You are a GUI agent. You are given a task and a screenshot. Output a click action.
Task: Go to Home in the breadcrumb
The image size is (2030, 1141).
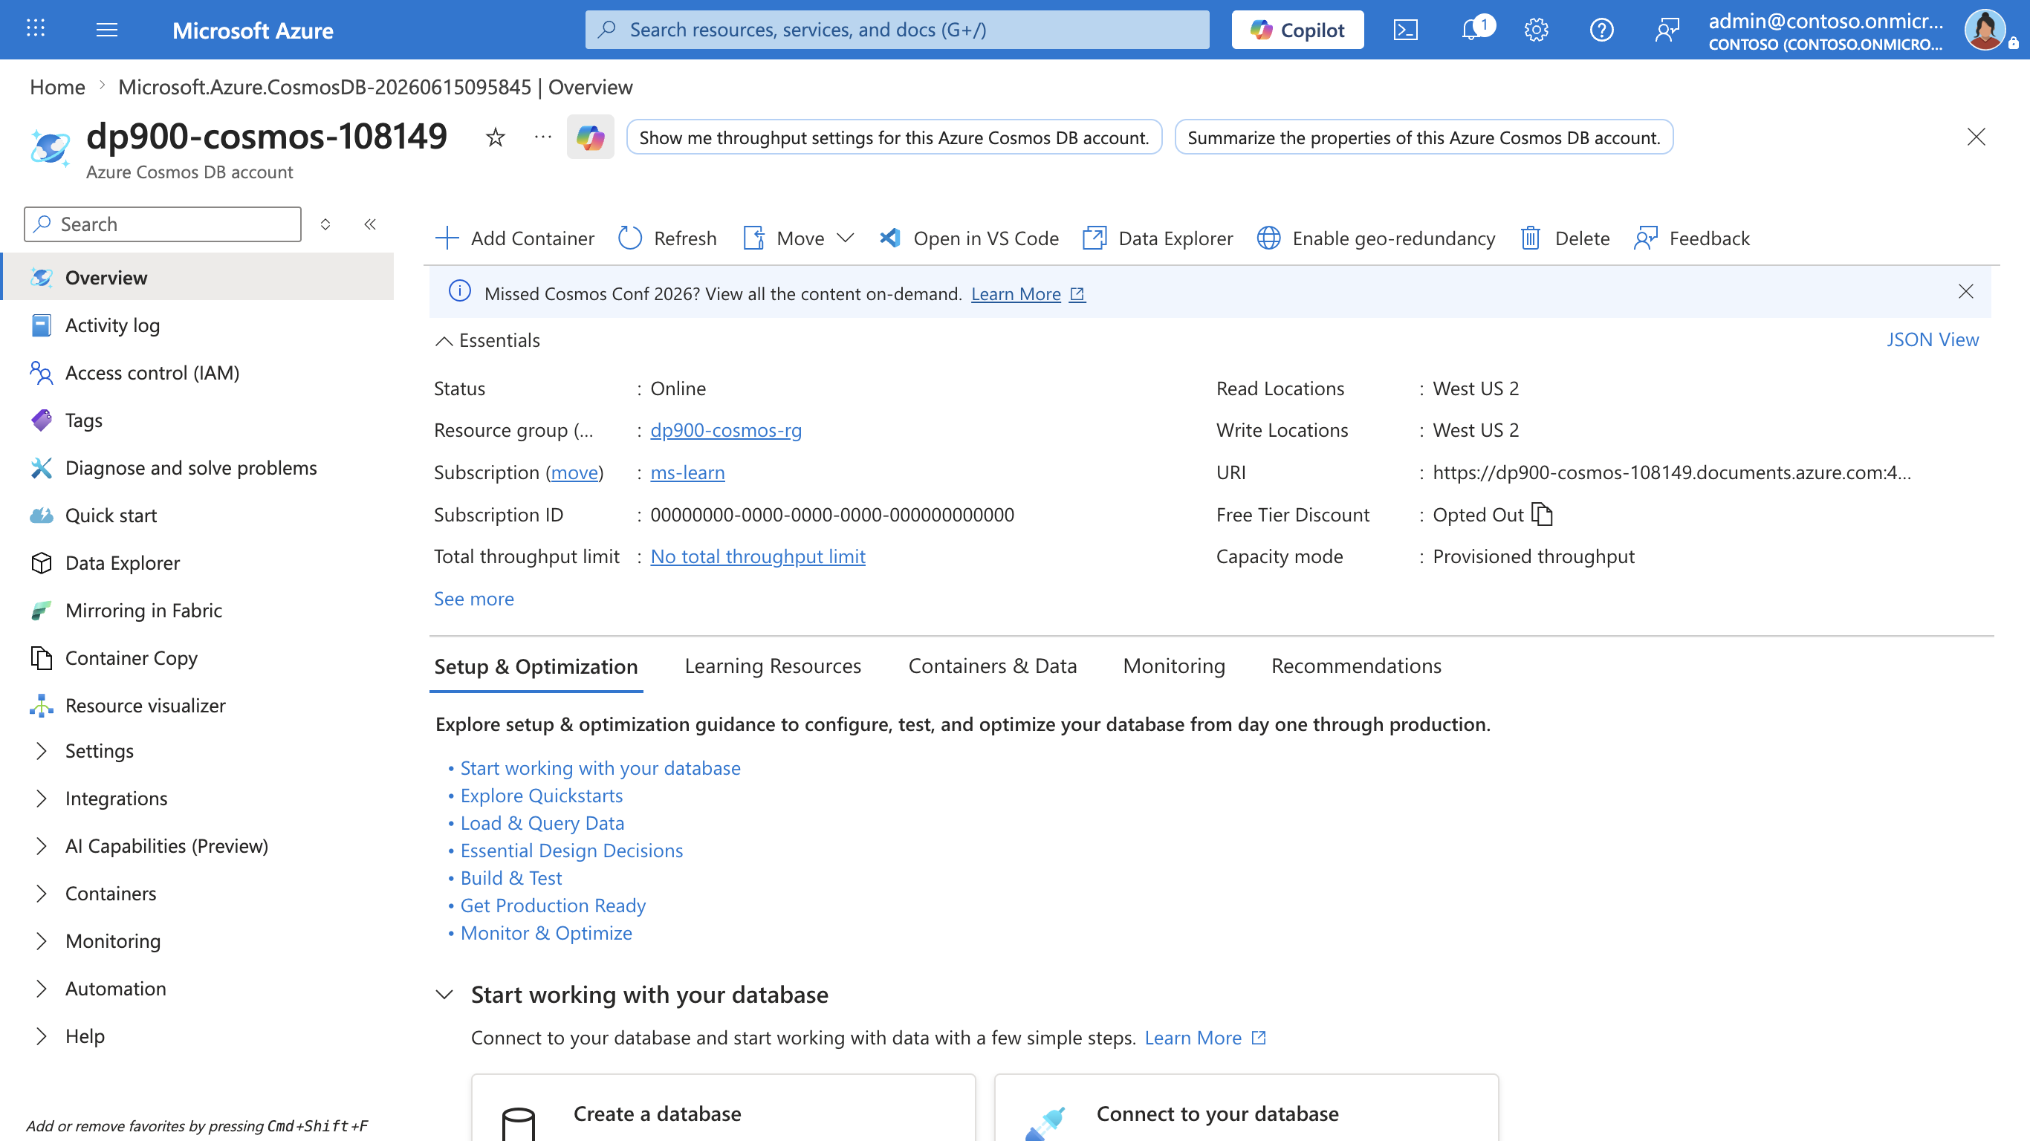[57, 87]
